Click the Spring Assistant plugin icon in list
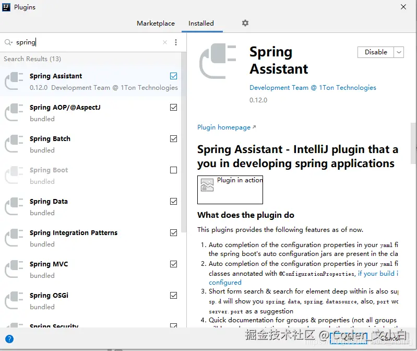 [x=14, y=81]
